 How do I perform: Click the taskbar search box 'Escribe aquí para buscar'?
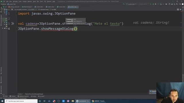coord(21,101)
